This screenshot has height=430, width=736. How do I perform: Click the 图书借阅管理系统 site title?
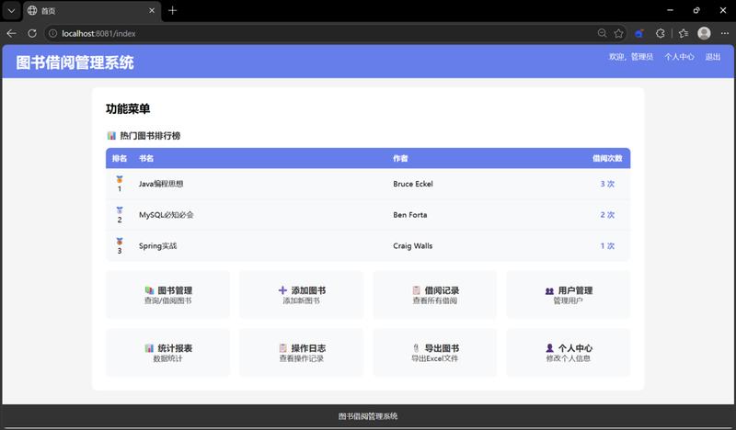click(75, 62)
